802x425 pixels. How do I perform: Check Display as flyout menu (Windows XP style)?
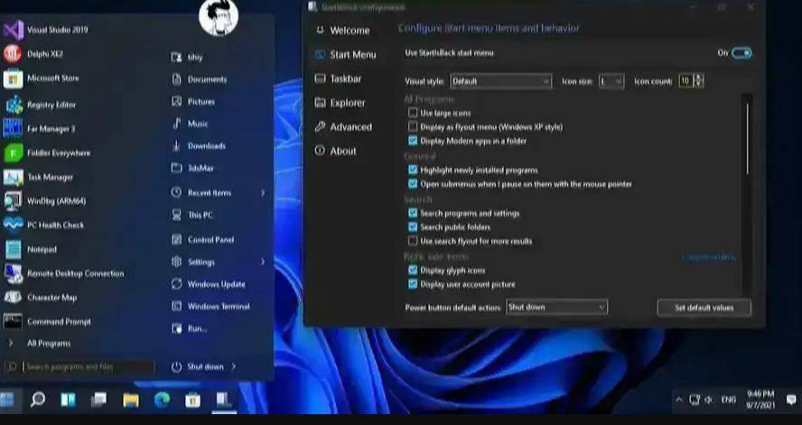(x=413, y=126)
